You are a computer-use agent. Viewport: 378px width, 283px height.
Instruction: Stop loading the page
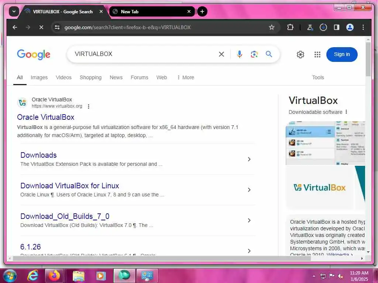point(41,27)
